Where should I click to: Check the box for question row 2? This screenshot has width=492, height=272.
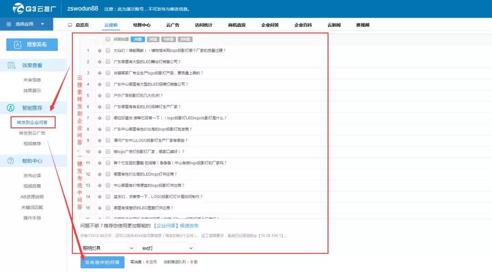click(108, 62)
